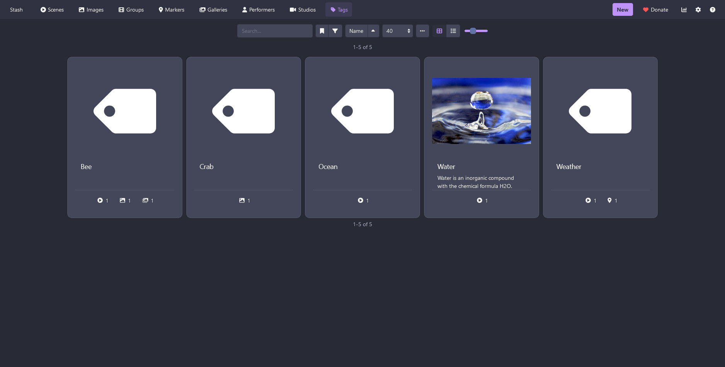Open the statistics chart icon
The image size is (725, 367).
pyautogui.click(x=684, y=10)
